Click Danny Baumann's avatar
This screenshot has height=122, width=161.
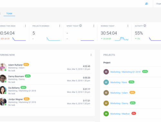[x=3, y=79]
